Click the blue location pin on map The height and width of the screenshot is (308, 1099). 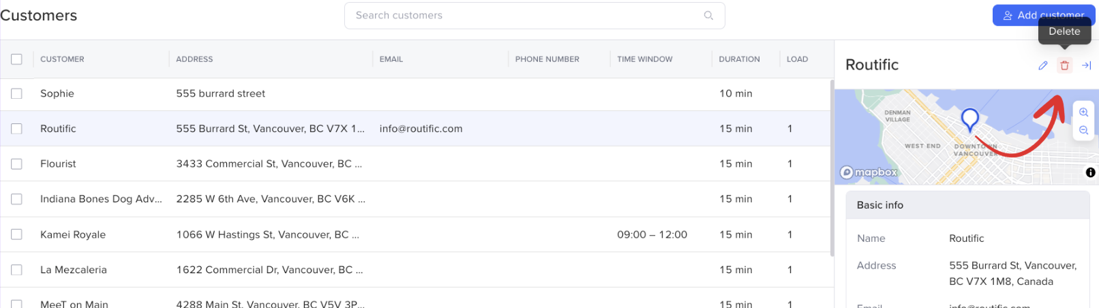click(x=969, y=119)
